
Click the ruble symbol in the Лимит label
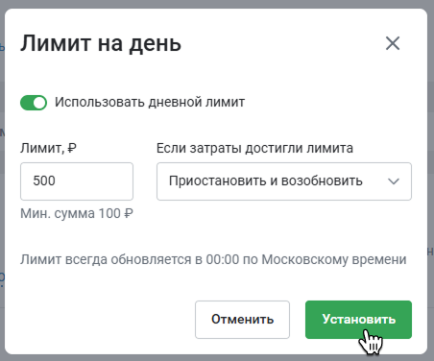pos(72,148)
